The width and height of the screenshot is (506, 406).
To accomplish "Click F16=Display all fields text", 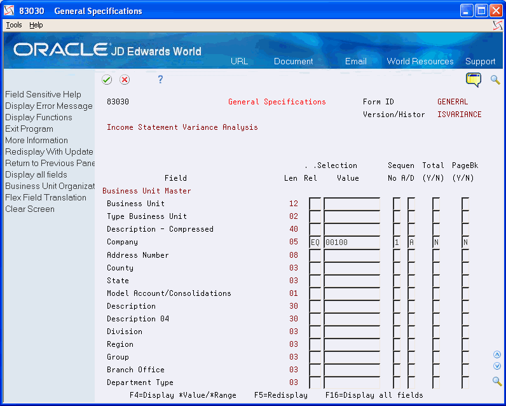I will coord(374,395).
